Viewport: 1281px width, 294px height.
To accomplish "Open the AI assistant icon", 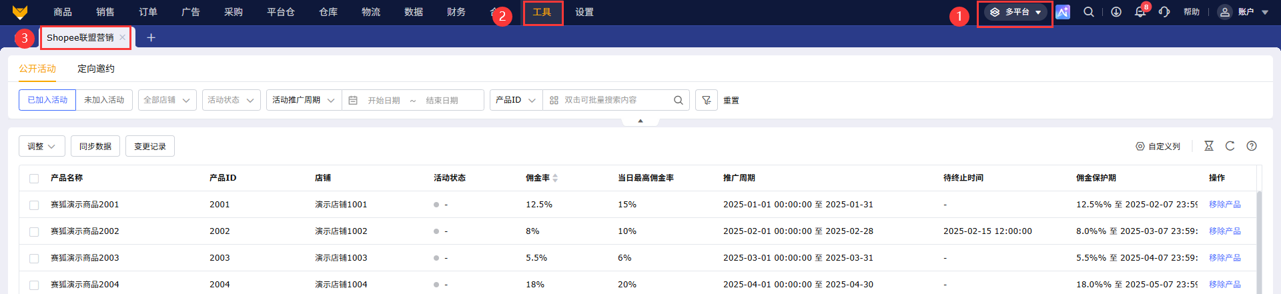I will [x=1063, y=12].
